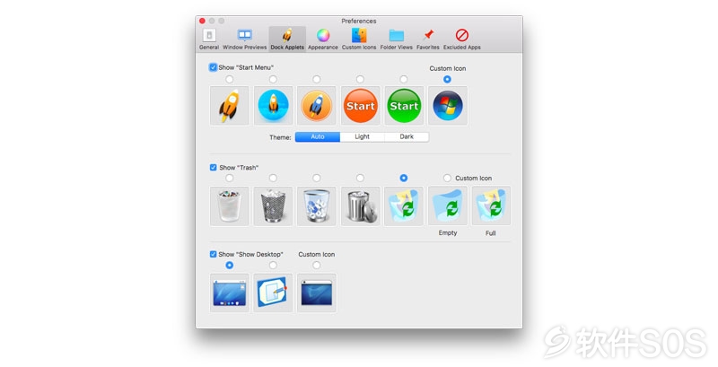This screenshot has height=367, width=718.
Task: Go to Custom Icons tab
Action: pyautogui.click(x=359, y=39)
